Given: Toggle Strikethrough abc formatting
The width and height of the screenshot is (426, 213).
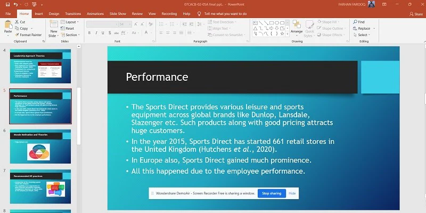Looking at the screenshot, I should pos(116,33).
